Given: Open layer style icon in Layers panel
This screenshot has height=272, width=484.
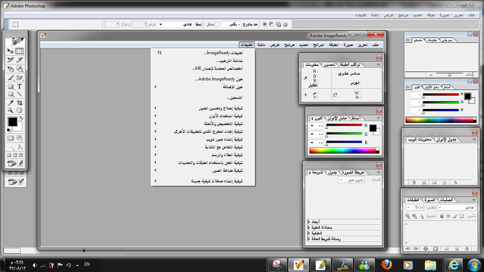Looking at the screenshot, I should pyautogui.click(x=426, y=248).
